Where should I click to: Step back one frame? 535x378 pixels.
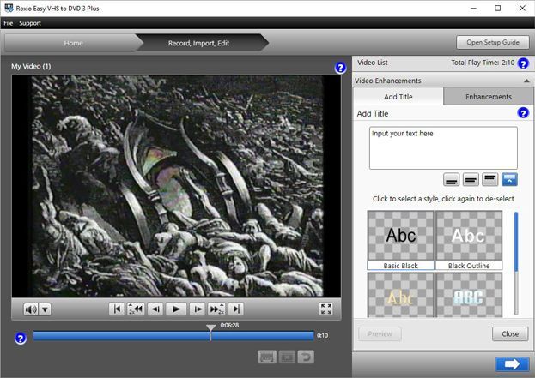pos(155,309)
